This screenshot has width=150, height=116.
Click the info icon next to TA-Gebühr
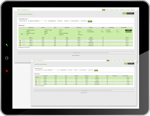pyautogui.click(x=110, y=32)
